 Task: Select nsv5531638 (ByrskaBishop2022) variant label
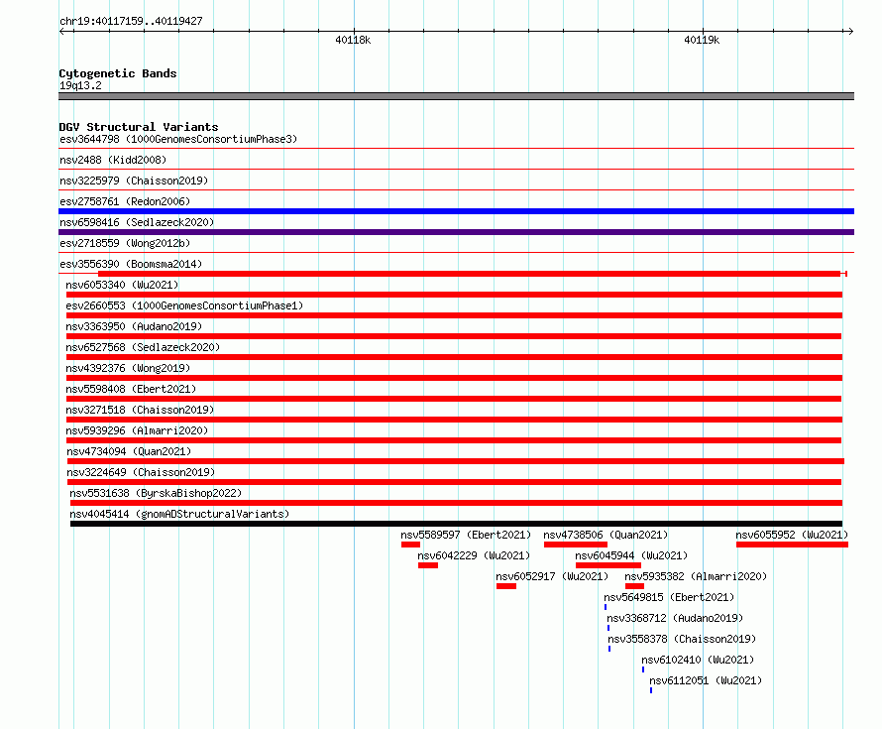[156, 493]
